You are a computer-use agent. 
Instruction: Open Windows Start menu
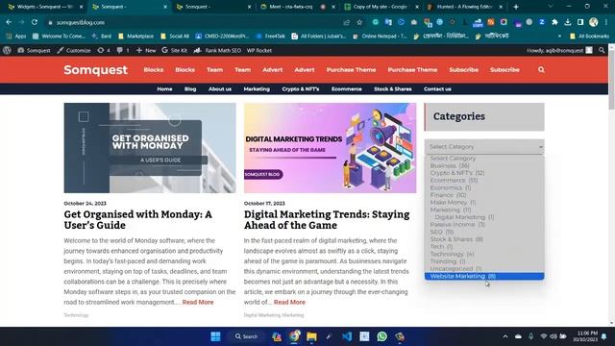(x=215, y=336)
